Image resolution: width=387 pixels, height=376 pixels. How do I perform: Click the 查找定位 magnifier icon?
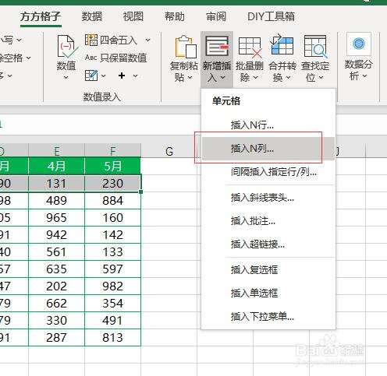click(x=315, y=47)
